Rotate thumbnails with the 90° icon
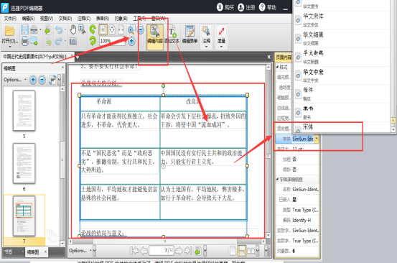The image size is (397, 263). 52,80
